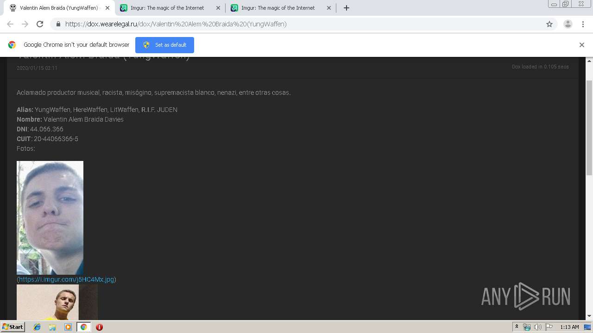Open Windows Explorer folder from the taskbar
This screenshot has width=593, height=333.
pos(52,327)
